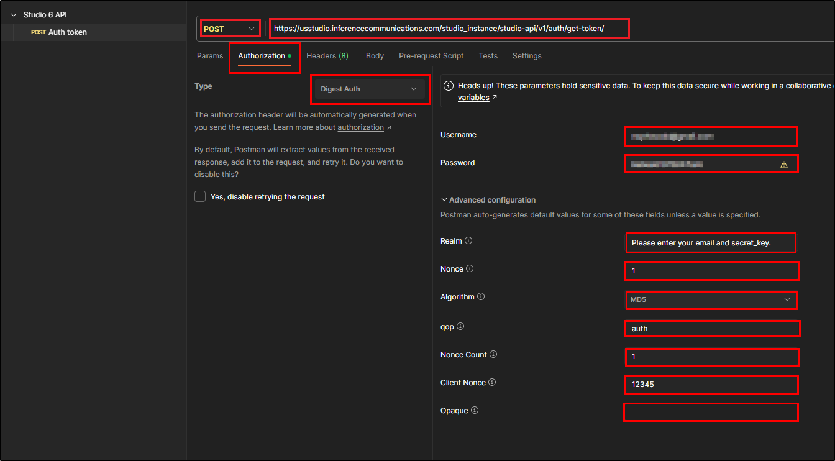Click the Client Nonce info icon
835x461 pixels.
[x=492, y=383]
